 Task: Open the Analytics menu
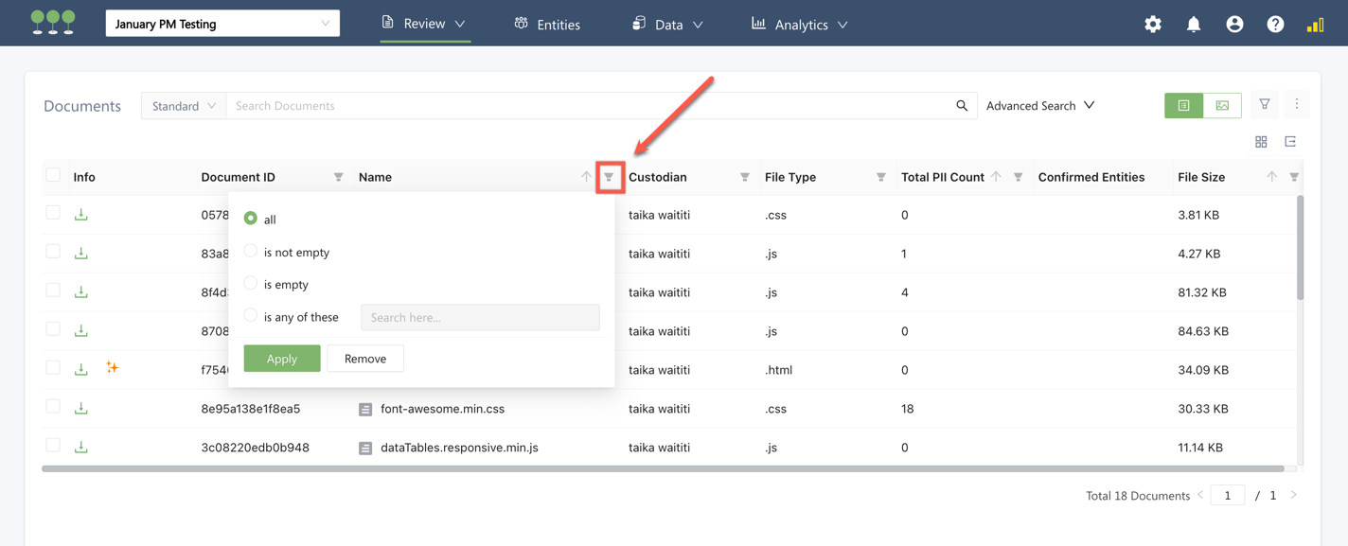pos(800,25)
